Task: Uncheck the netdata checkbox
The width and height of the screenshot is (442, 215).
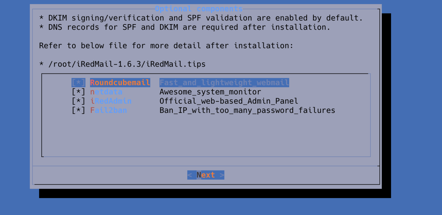Action: tap(79, 92)
